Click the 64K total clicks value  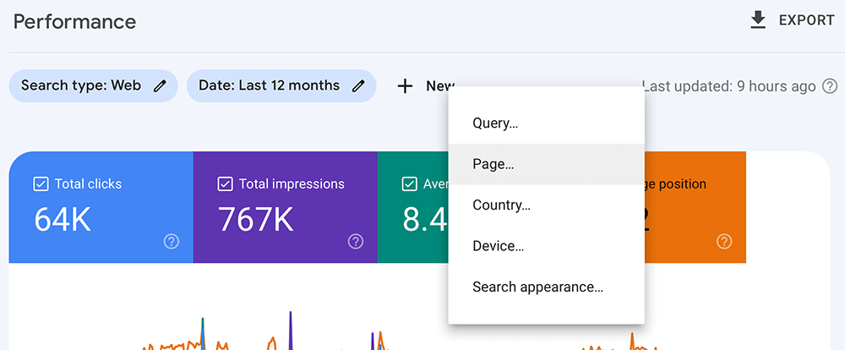(63, 220)
